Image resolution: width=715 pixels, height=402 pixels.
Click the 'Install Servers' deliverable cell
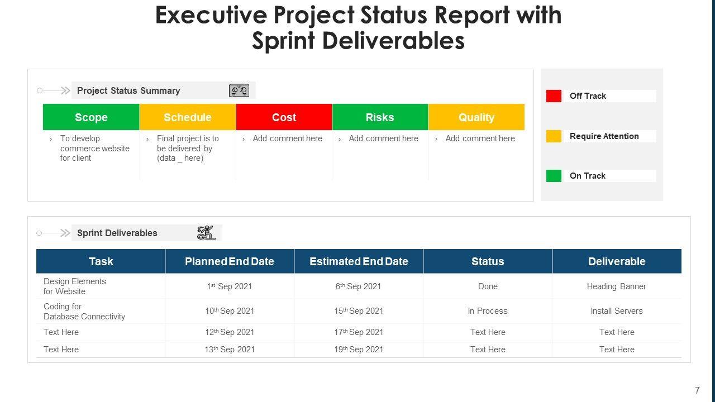click(617, 311)
